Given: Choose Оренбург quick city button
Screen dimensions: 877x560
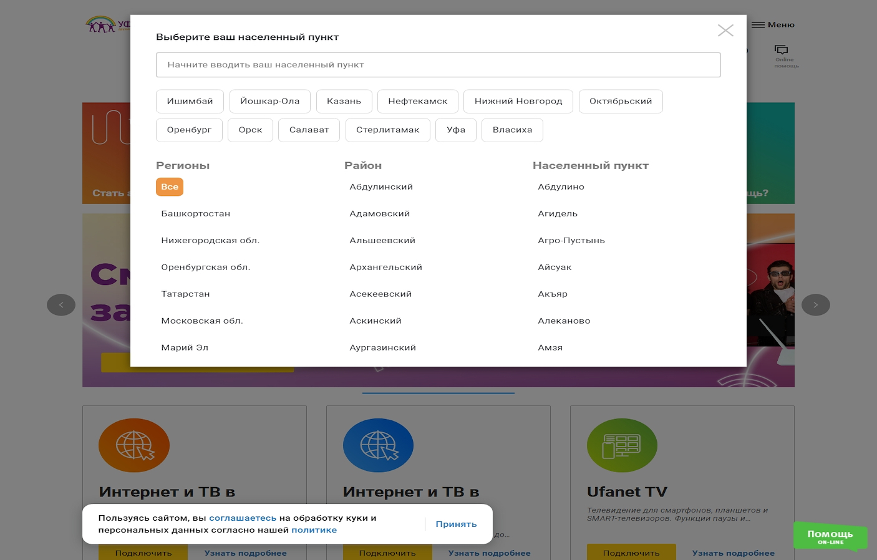Looking at the screenshot, I should coord(189,130).
